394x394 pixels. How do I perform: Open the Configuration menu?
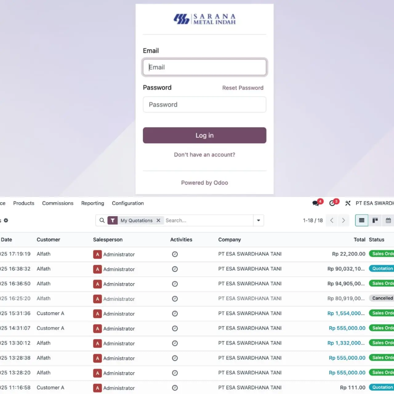128,203
